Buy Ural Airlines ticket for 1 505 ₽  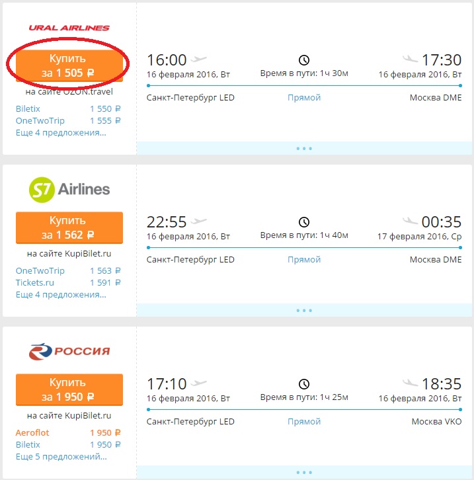click(x=69, y=65)
